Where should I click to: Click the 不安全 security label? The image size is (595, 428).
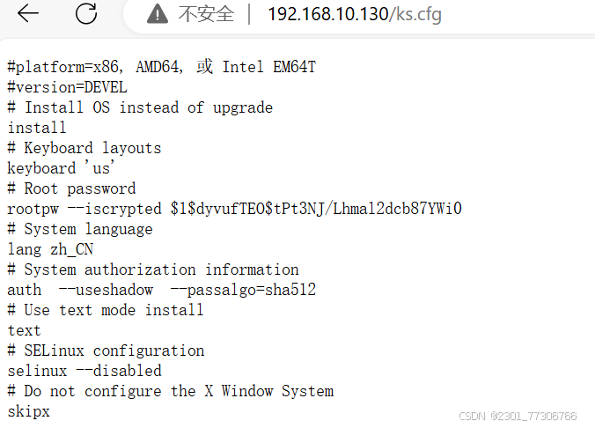click(x=206, y=14)
